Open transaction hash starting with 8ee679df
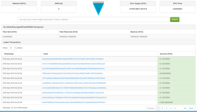 pos(74,102)
